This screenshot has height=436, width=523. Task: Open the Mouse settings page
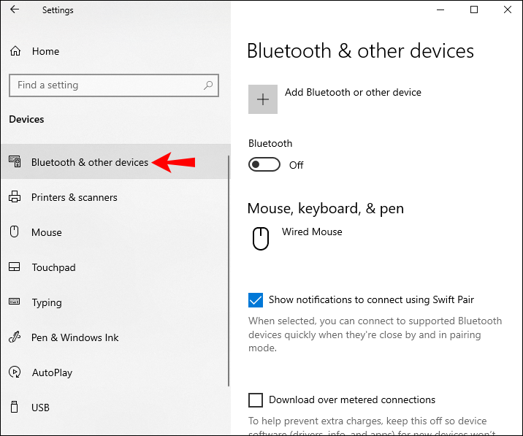47,232
